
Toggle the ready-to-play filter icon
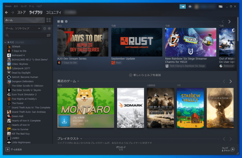click(x=49, y=28)
